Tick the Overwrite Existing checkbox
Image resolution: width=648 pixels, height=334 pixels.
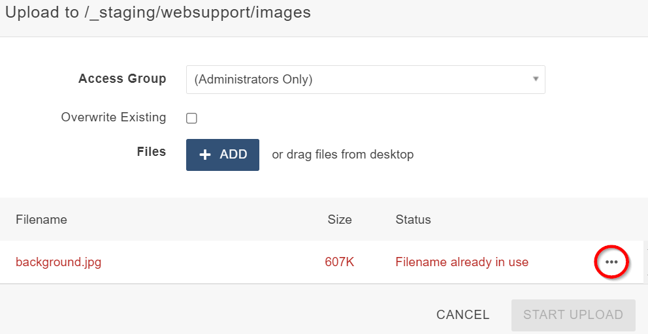(191, 118)
